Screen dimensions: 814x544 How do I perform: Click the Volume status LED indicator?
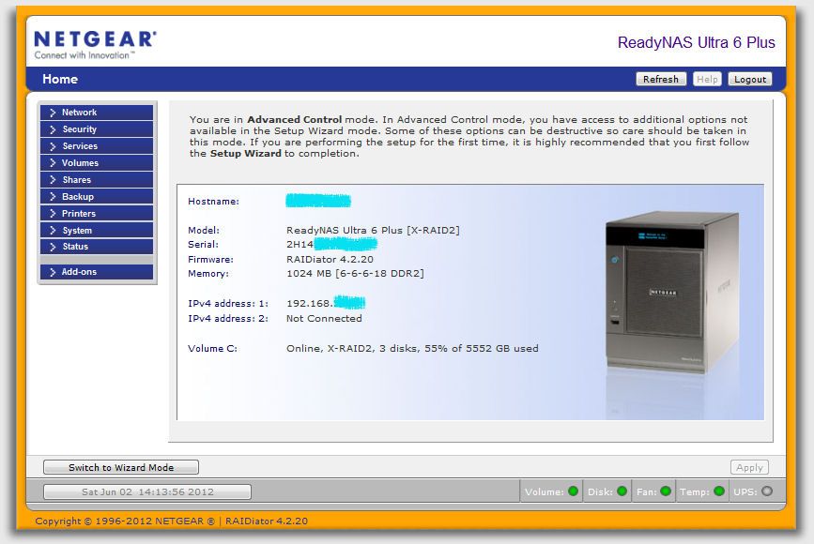[x=573, y=491]
